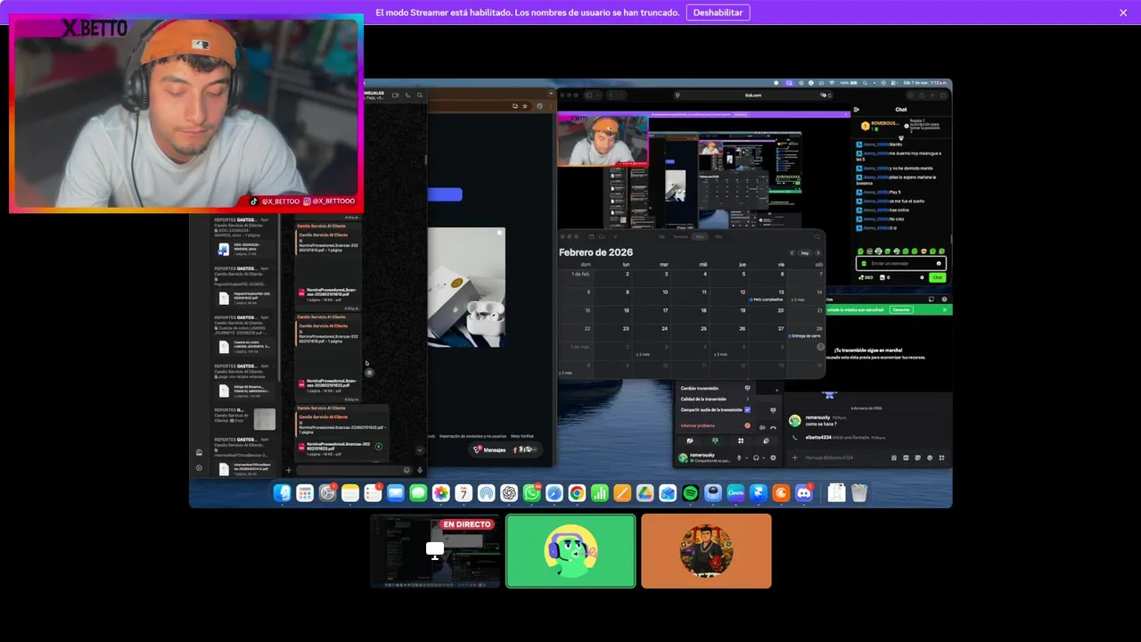Image resolution: width=1141 pixels, height=642 pixels.
Task: Add new event in Calendar toolbar
Action: click(615, 237)
